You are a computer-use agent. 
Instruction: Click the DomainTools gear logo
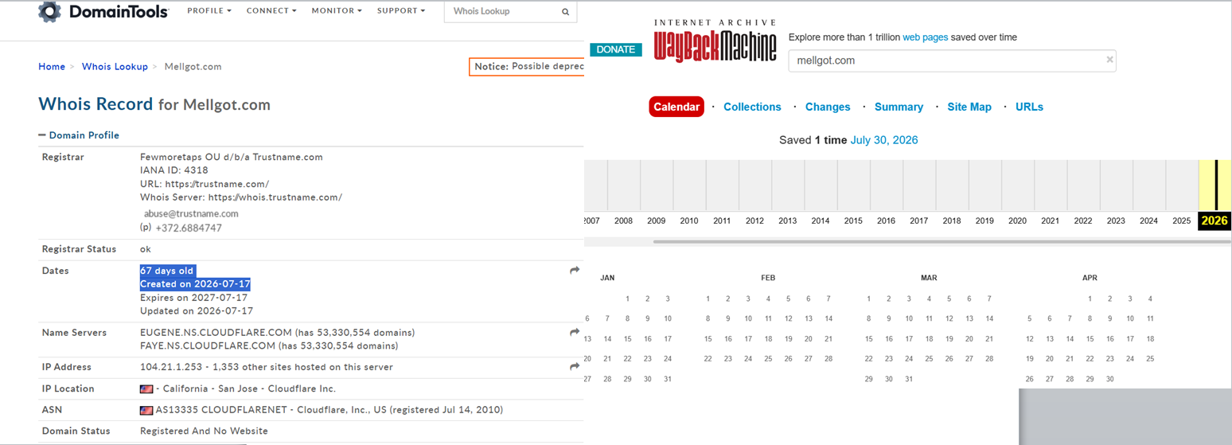[50, 12]
